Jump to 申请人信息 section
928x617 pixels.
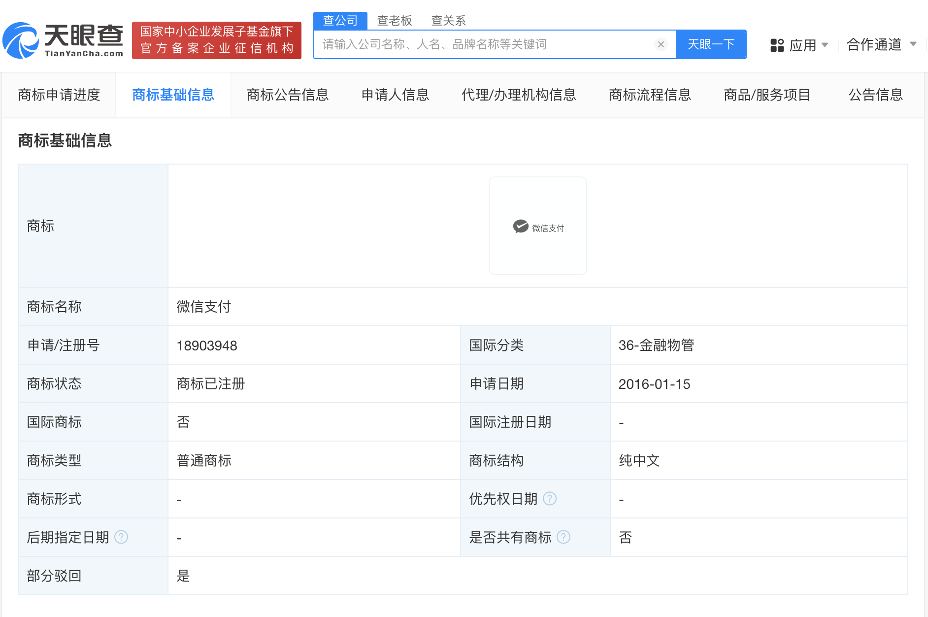395,95
